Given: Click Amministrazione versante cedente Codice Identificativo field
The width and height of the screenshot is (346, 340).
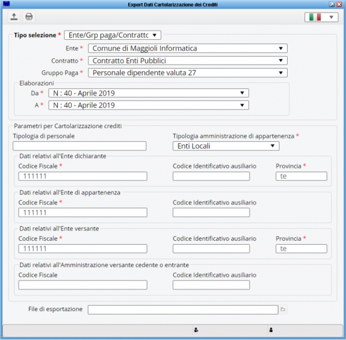Looking at the screenshot, I should point(211,285).
